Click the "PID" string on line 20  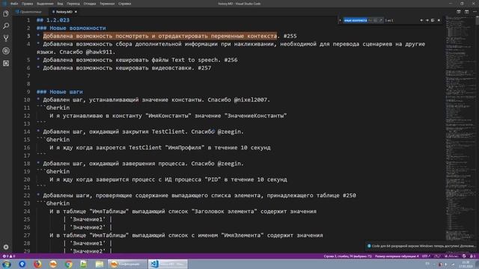pyautogui.click(x=213, y=179)
